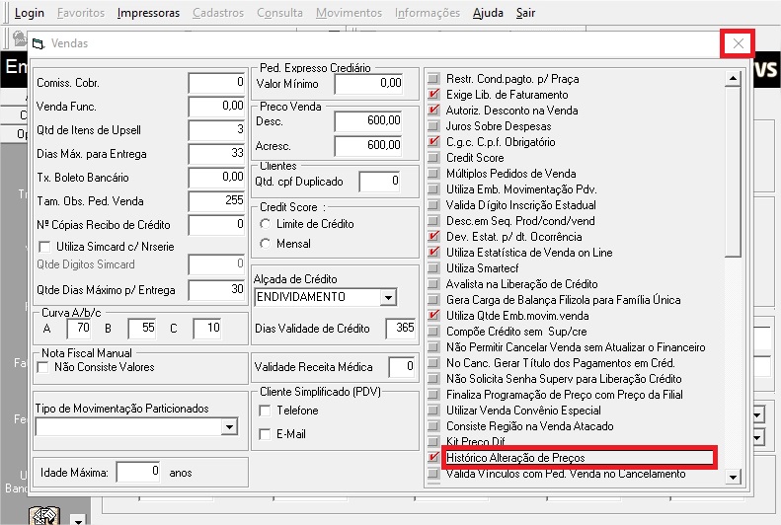
Task: Uncheck Histórico Alteração de Preços
Action: pos(433,457)
